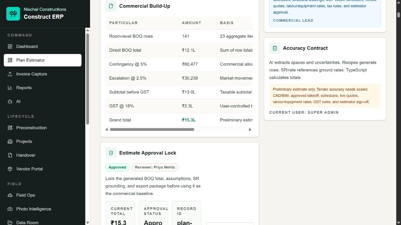Click the Handover document icon
The height and width of the screenshot is (225, 401).
click(10, 155)
